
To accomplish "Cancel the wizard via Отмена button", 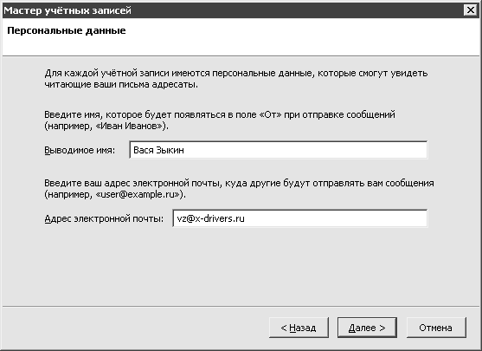I will (436, 328).
